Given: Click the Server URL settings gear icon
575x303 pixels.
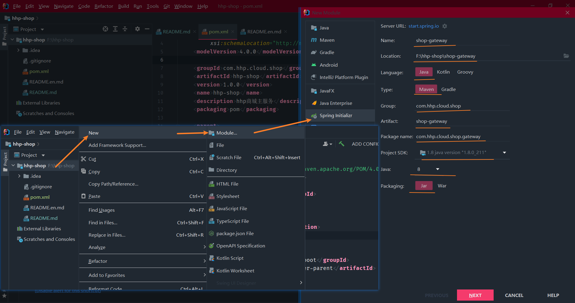Looking at the screenshot, I should click(445, 26).
